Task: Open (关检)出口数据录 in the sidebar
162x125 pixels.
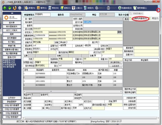Action: pyautogui.click(x=12, y=109)
